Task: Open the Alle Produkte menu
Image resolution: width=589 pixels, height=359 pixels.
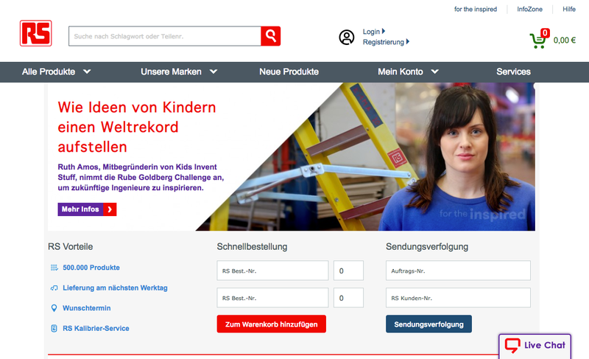Action: coord(49,72)
